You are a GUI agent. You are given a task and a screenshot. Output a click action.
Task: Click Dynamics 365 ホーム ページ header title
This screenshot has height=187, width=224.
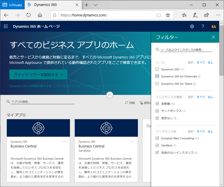pyautogui.click(x=37, y=26)
